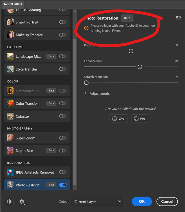This screenshot has width=185, height=212.
Task: Click the scroll up arrow of filter list
Action: [x=75, y=12]
